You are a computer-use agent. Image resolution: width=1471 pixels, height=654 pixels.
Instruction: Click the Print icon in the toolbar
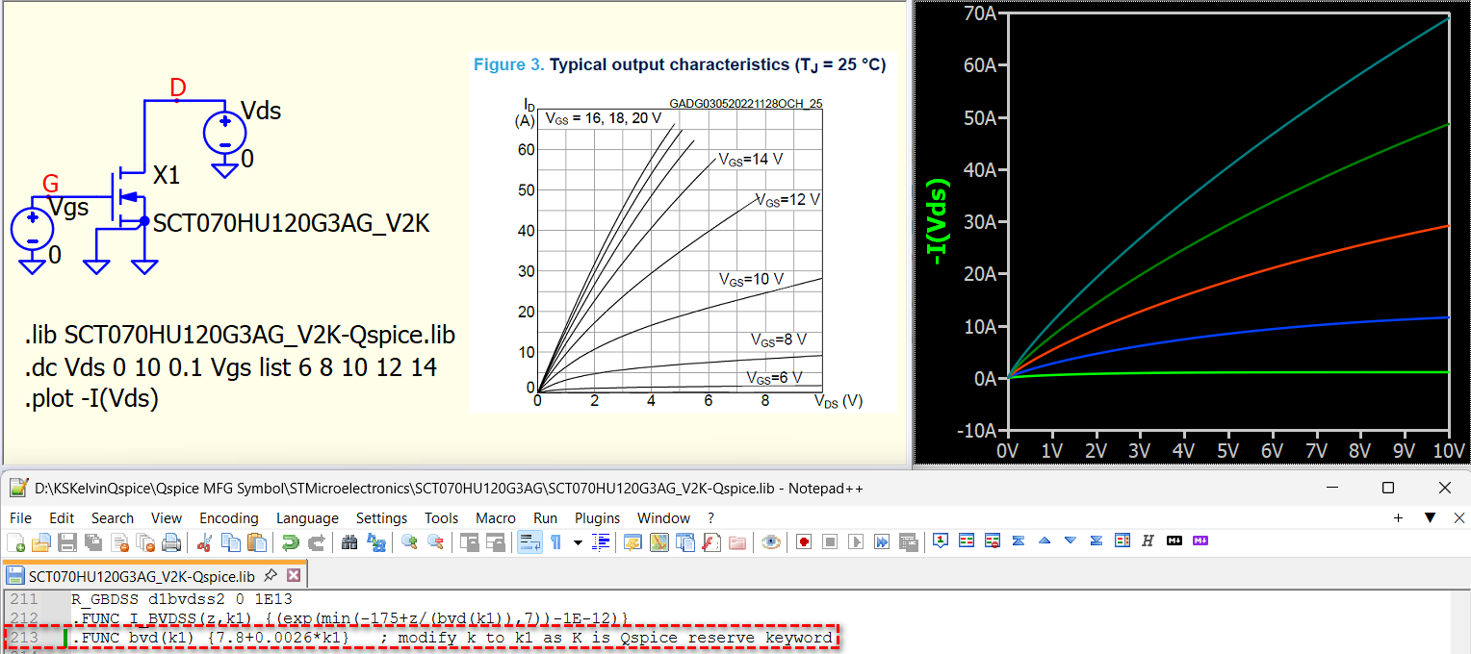[171, 542]
